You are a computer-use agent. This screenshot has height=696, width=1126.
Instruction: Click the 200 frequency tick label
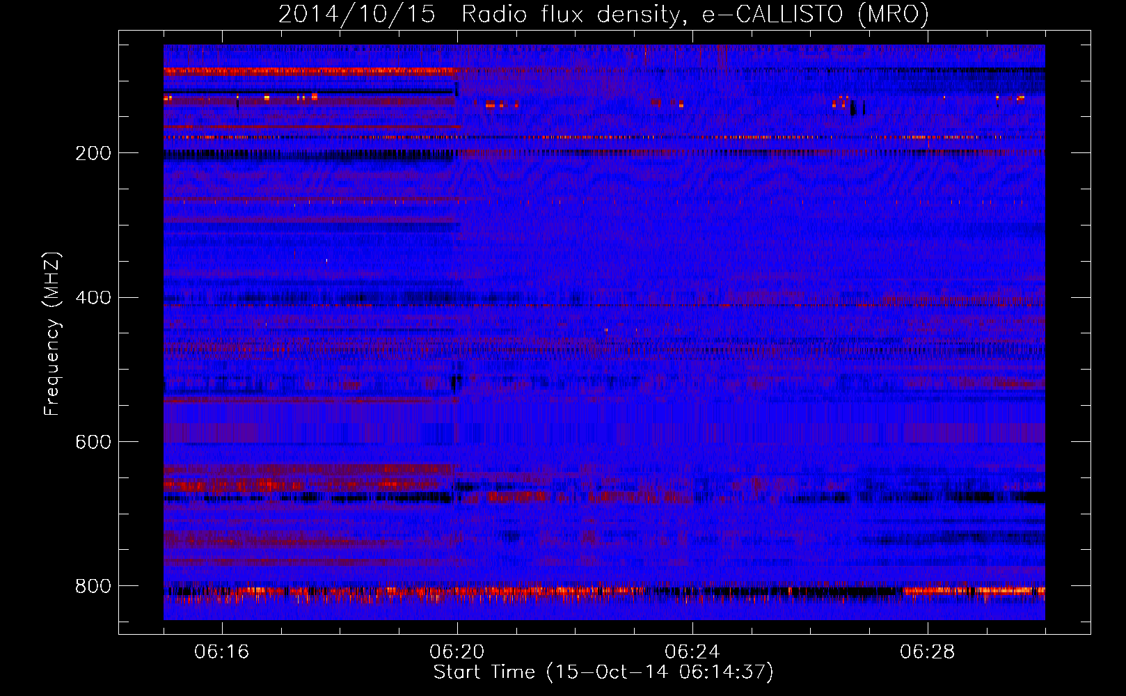tap(93, 153)
